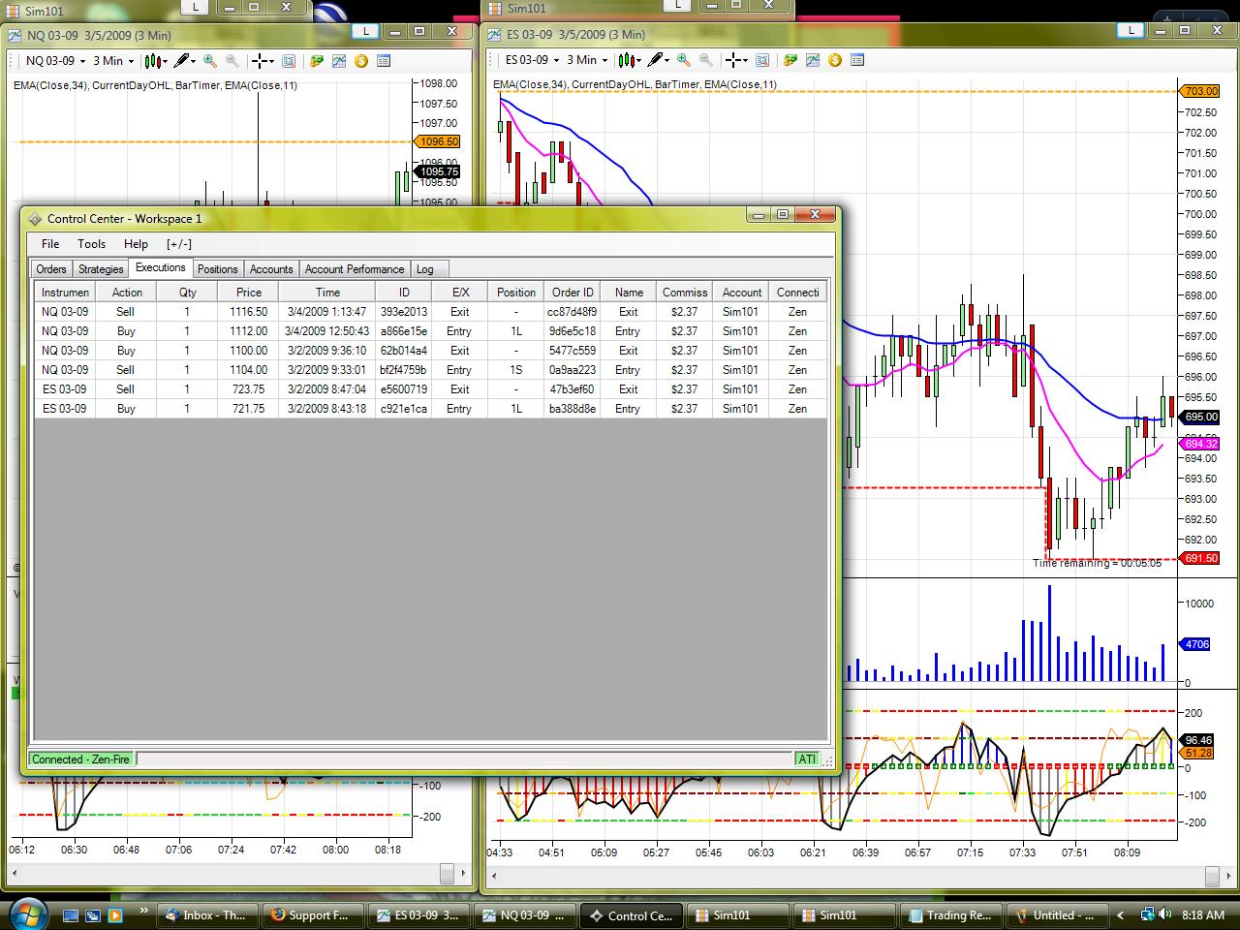
Task: Click the zoom out magnifier in NQ chart
Action: [x=232, y=60]
